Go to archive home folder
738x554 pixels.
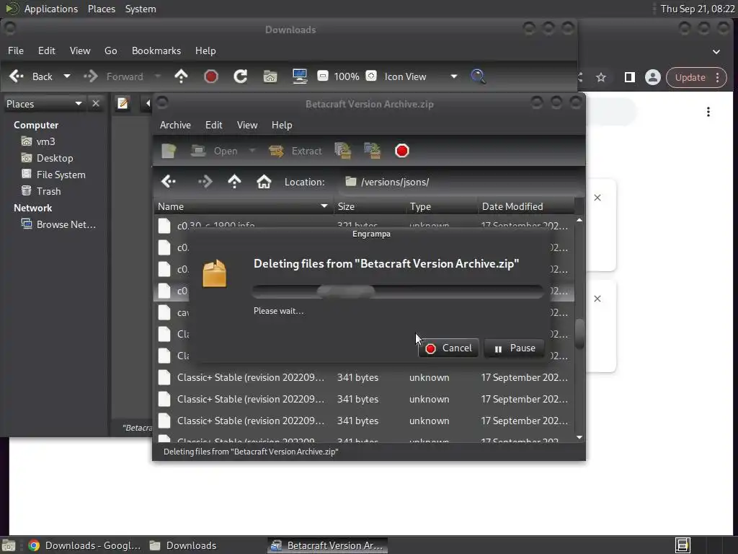[x=264, y=181]
